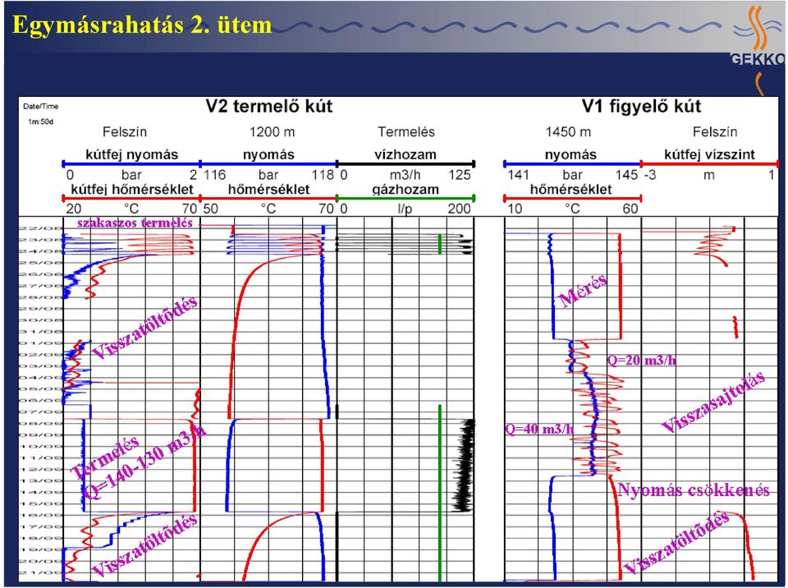Click the '116' pressure scale minimum
Screen dimensions: 788x588
(x=214, y=175)
